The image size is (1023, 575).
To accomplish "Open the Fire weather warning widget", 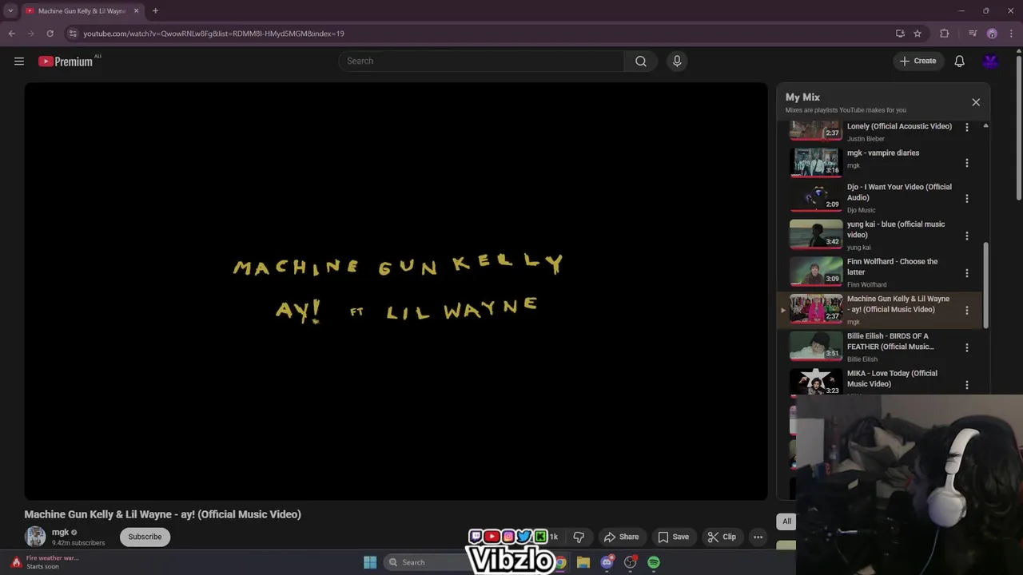I will [x=44, y=562].
